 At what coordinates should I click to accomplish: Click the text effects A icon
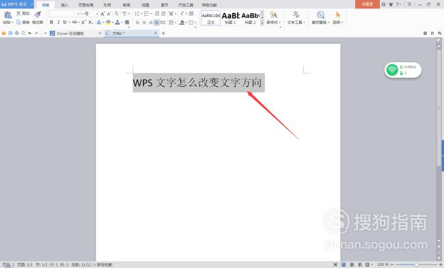[x=99, y=22]
